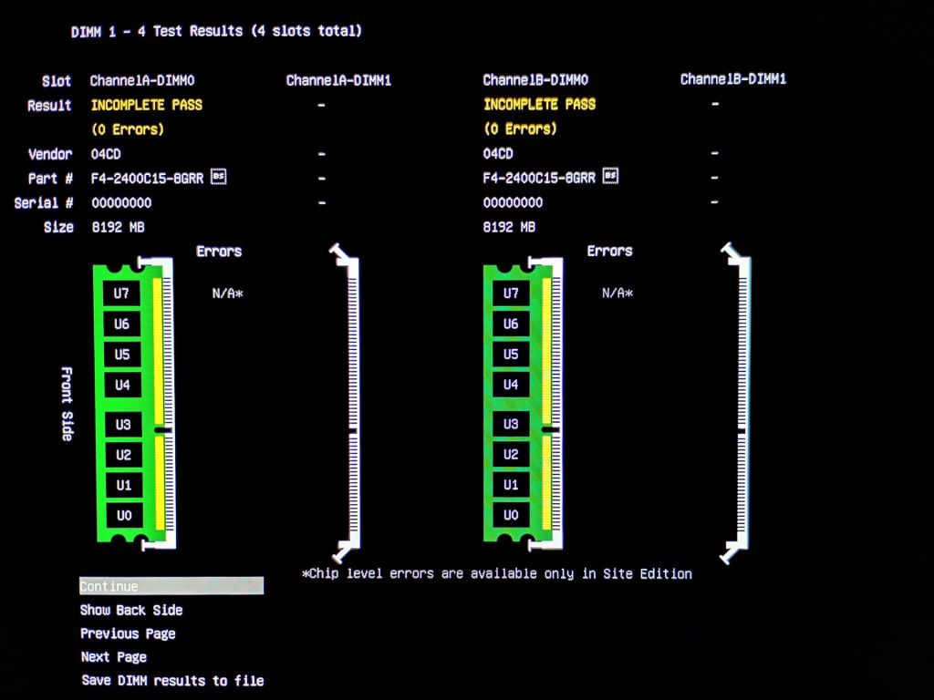Click chip U2 on ChannelB-DIMM0 module
Image resolution: width=934 pixels, height=700 pixels.
tap(511, 454)
